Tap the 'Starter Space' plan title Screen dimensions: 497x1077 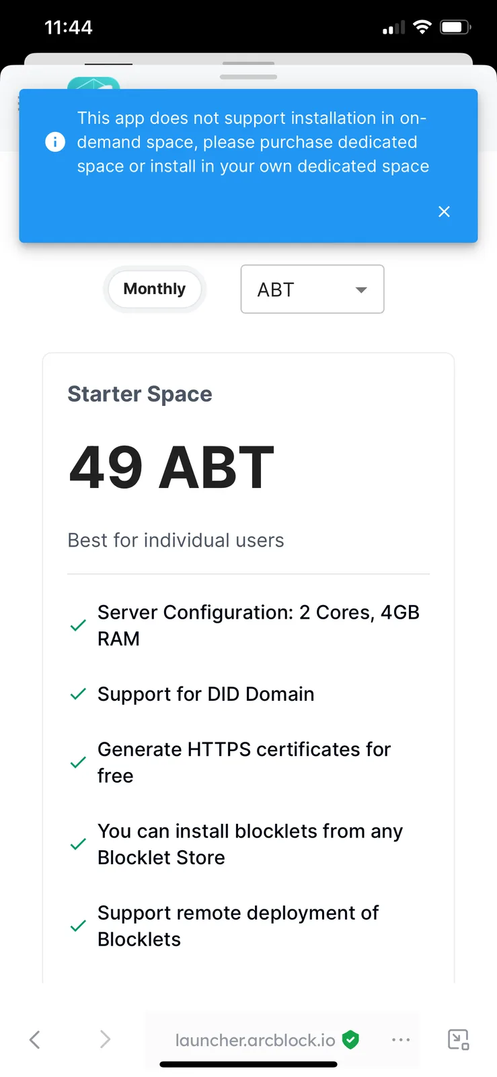pyautogui.click(x=140, y=394)
